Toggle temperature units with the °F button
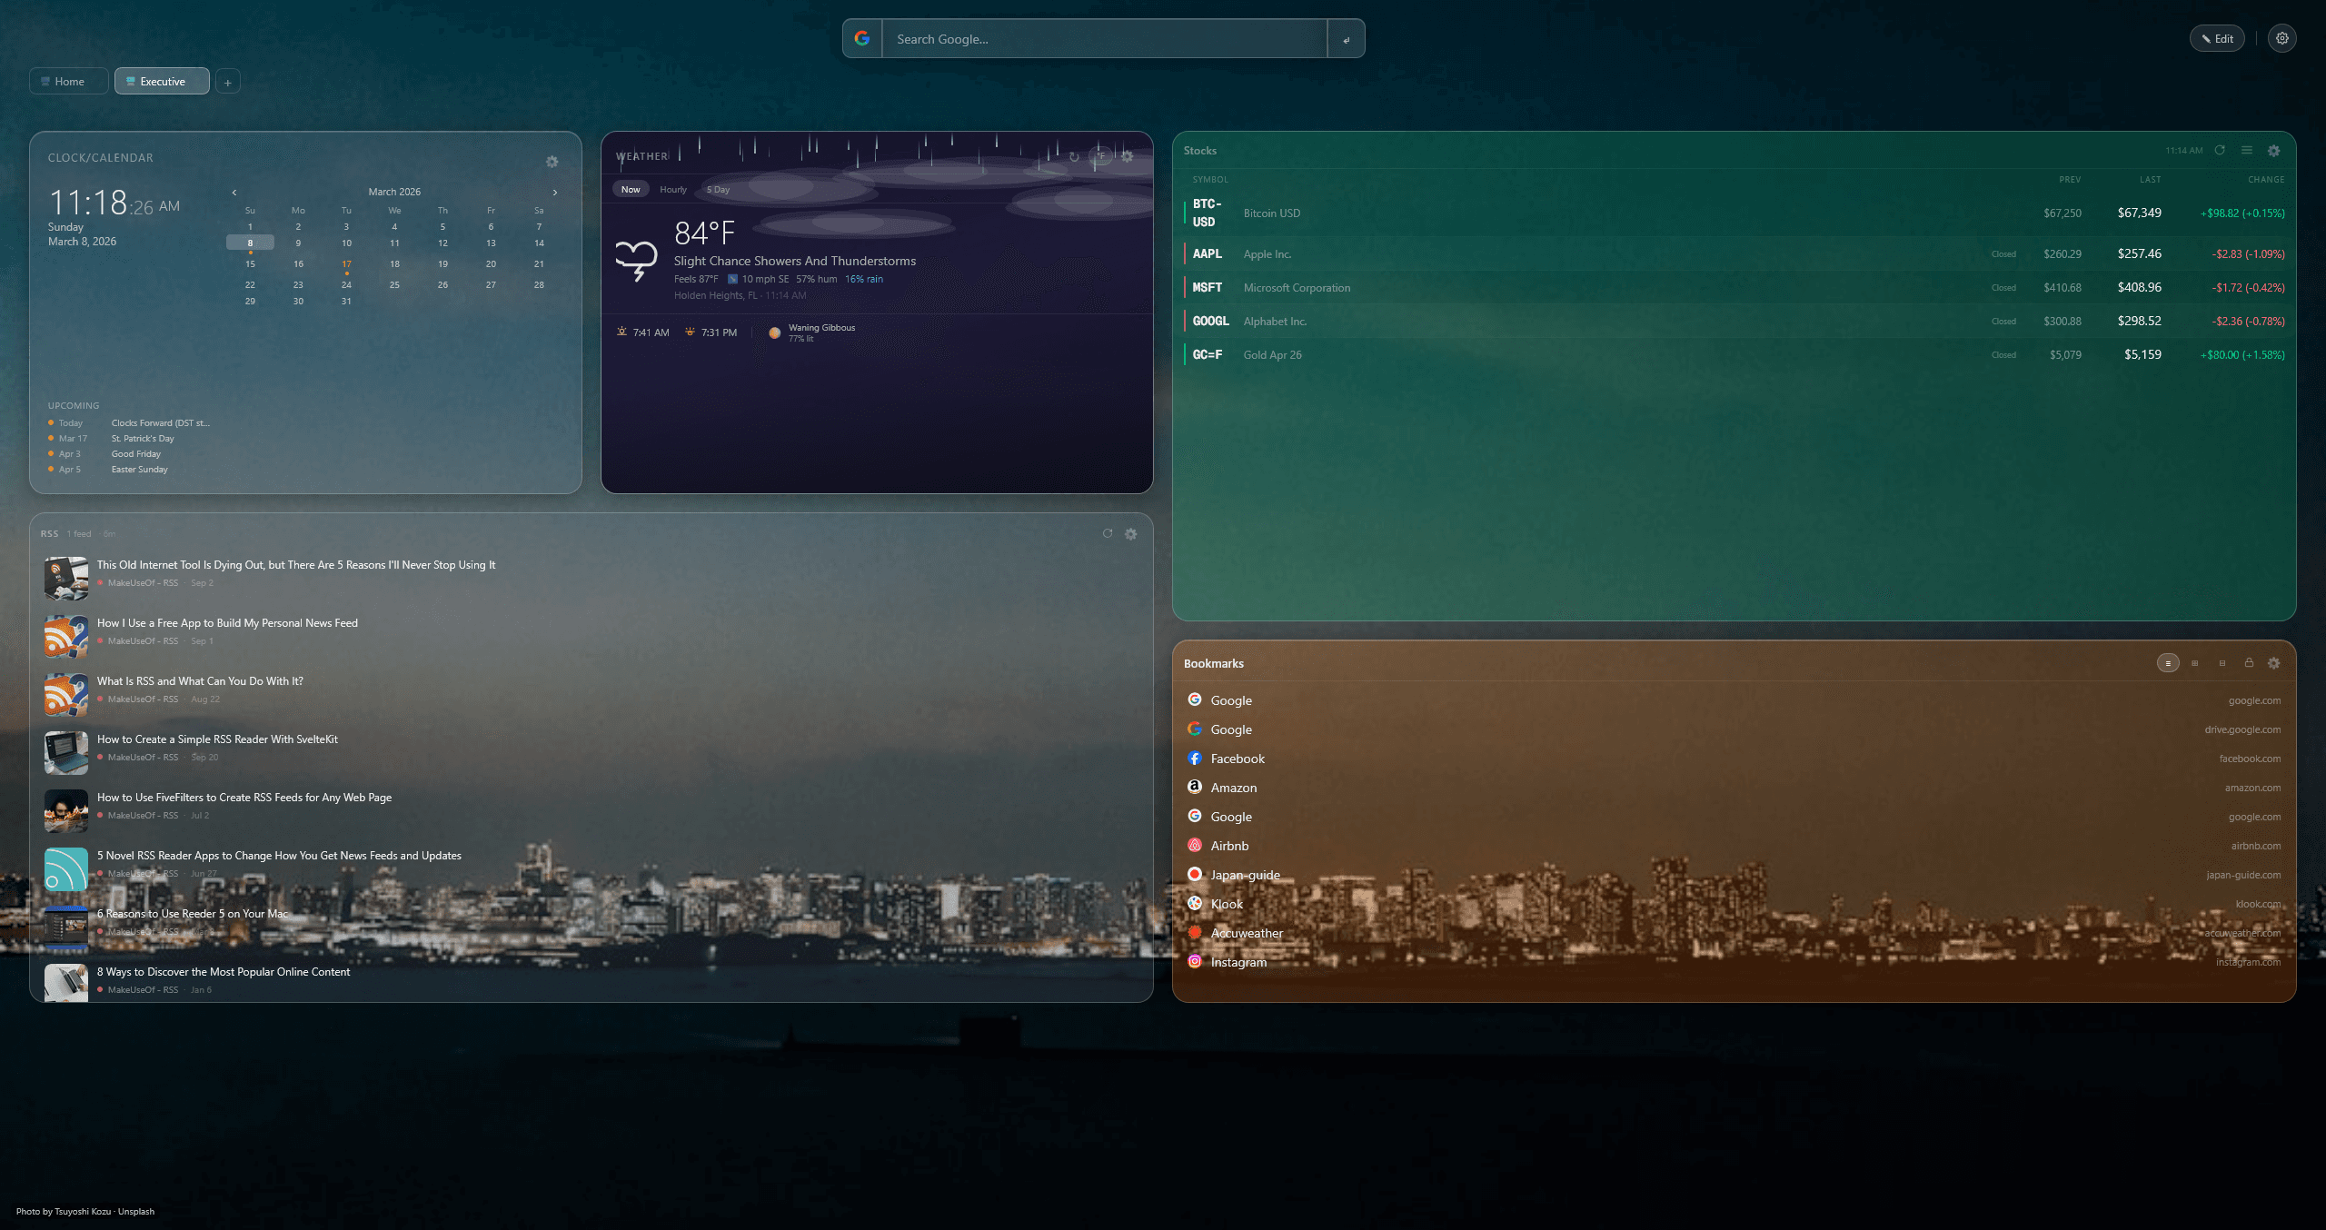 [1100, 156]
